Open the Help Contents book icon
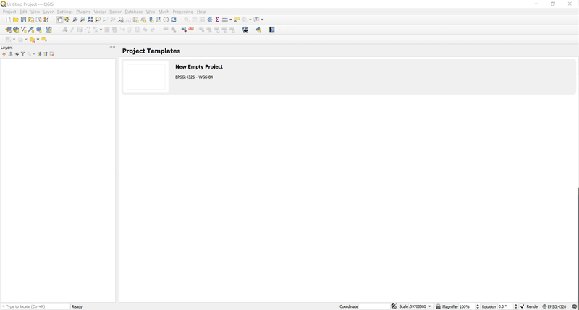Viewport: 579px width, 310px height. 272,30
